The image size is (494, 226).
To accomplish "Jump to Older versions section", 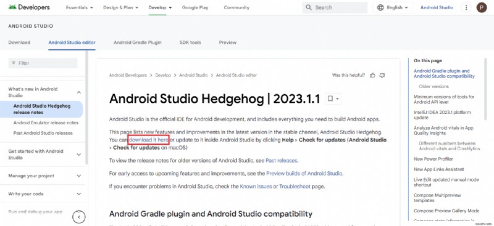I will click(434, 86).
